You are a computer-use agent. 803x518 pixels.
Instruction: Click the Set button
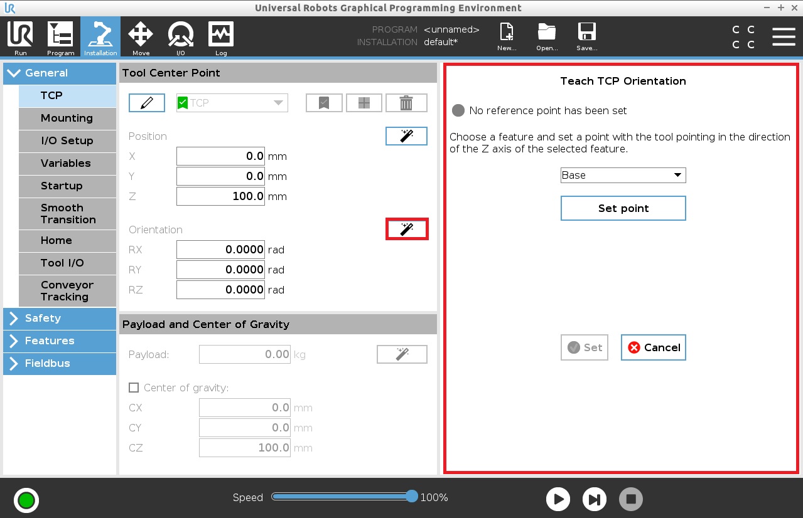coord(584,347)
